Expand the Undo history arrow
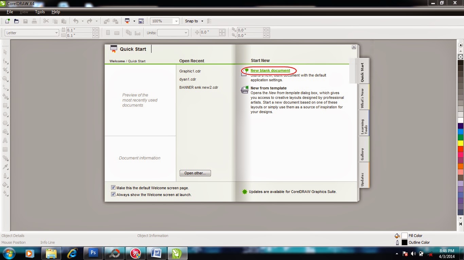The width and height of the screenshot is (464, 260). [x=83, y=21]
